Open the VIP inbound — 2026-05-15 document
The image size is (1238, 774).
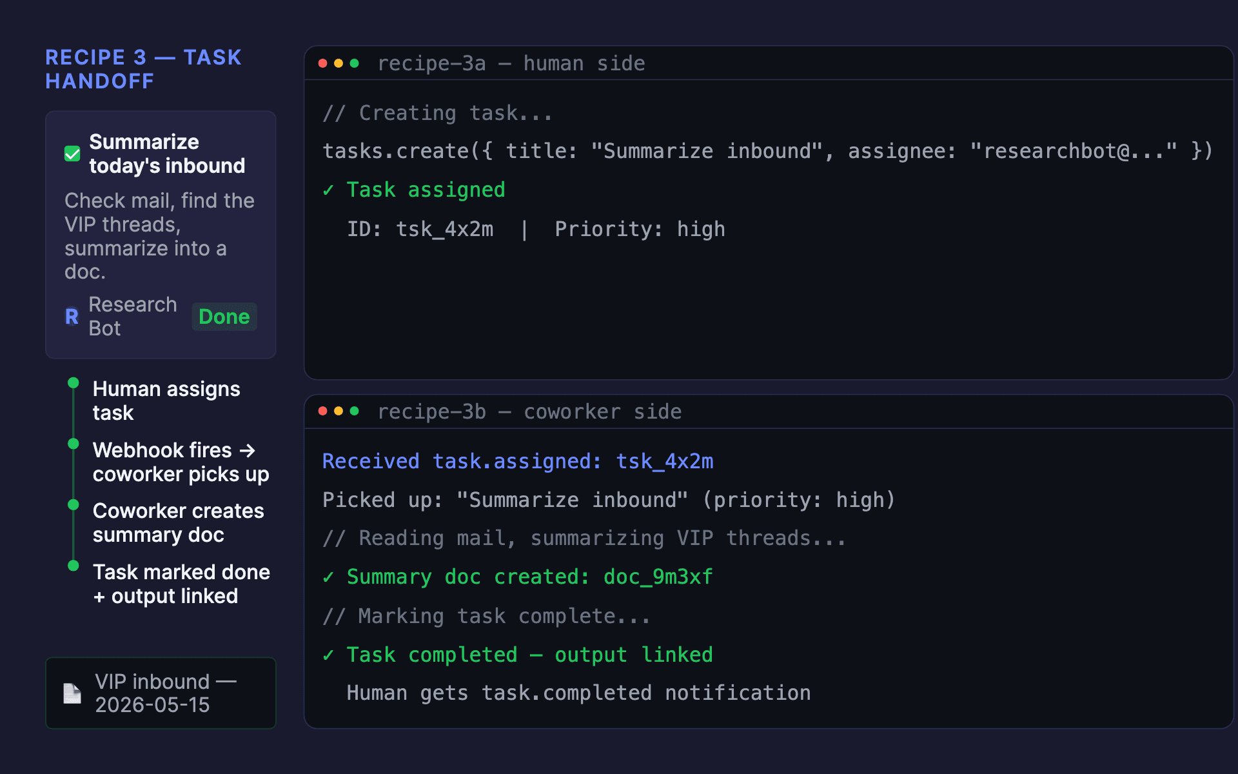(161, 693)
